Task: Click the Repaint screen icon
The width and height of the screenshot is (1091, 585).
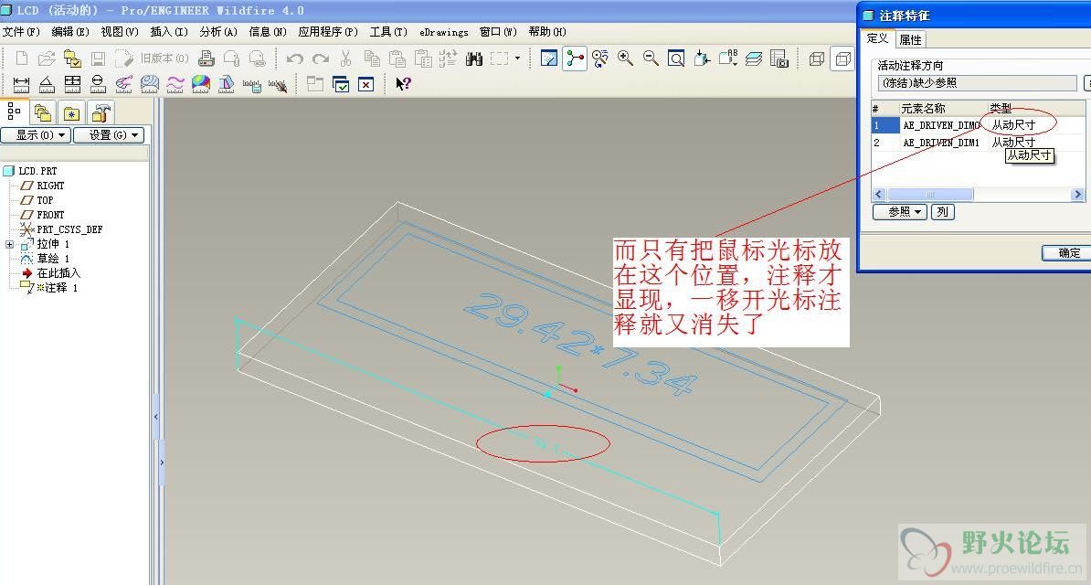Action: [x=549, y=58]
